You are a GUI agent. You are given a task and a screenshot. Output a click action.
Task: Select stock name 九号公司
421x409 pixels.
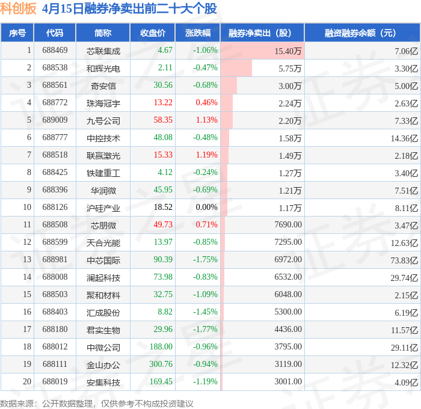point(103,121)
